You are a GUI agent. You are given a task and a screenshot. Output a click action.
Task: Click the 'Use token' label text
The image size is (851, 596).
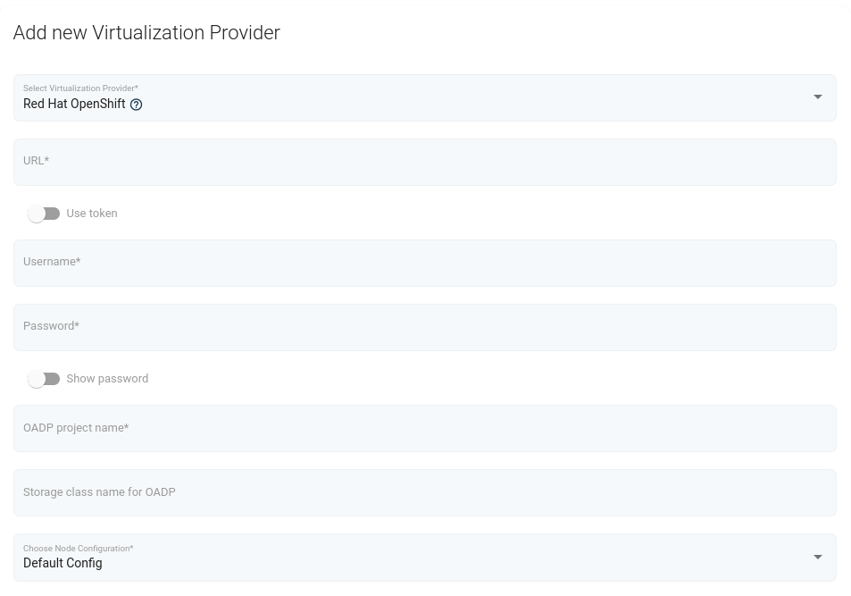92,214
